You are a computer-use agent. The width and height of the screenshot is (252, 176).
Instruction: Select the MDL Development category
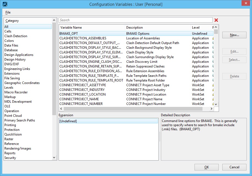tap(28, 102)
